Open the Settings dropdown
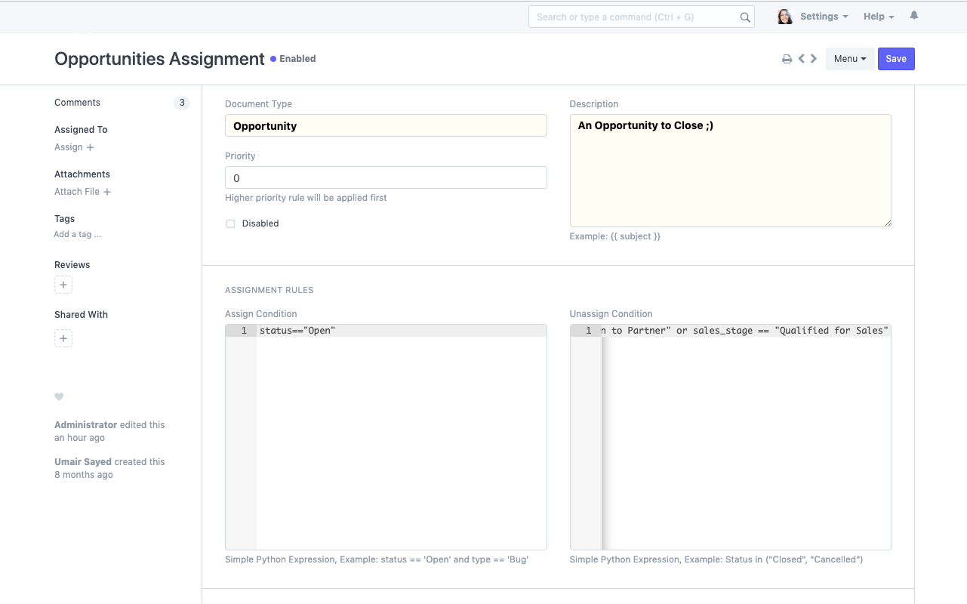 tap(824, 17)
